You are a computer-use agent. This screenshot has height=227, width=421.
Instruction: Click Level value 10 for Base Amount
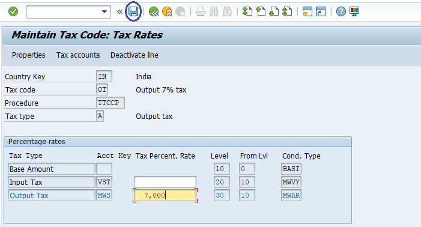222,169
